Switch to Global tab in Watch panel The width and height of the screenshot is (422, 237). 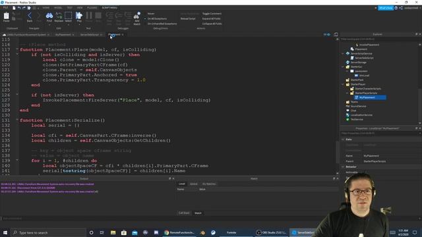193,184
